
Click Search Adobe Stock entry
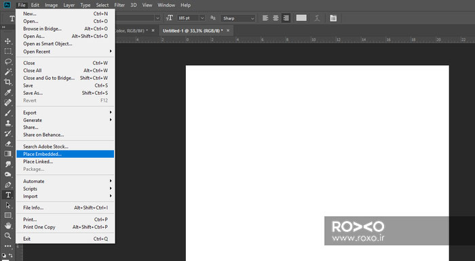click(65, 146)
